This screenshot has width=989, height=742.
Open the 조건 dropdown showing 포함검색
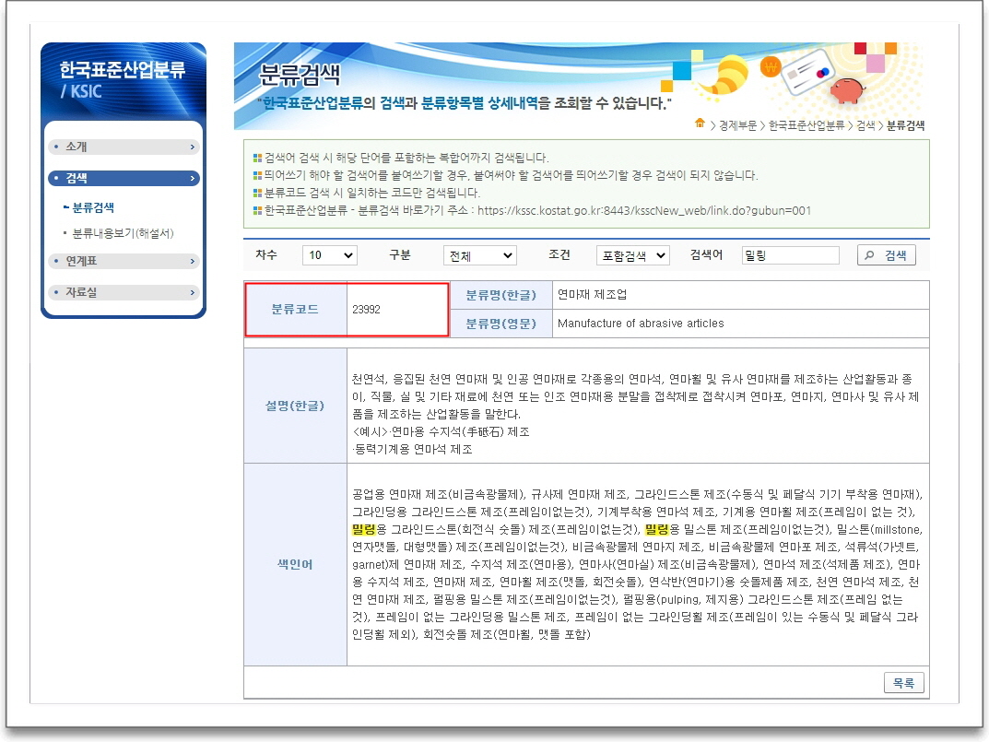coord(632,255)
